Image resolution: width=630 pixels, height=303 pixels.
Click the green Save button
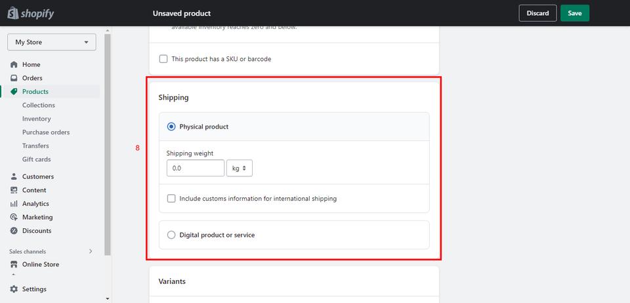click(575, 13)
